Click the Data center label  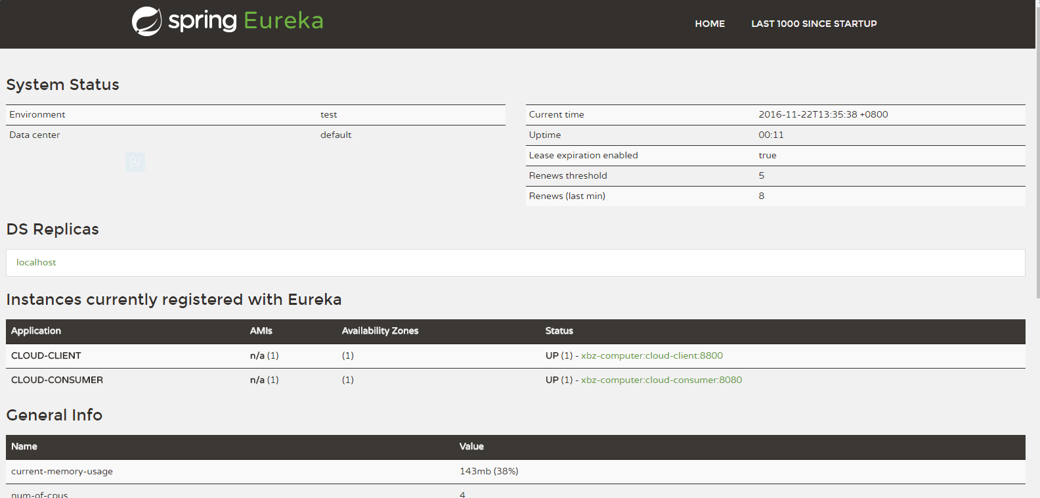35,135
